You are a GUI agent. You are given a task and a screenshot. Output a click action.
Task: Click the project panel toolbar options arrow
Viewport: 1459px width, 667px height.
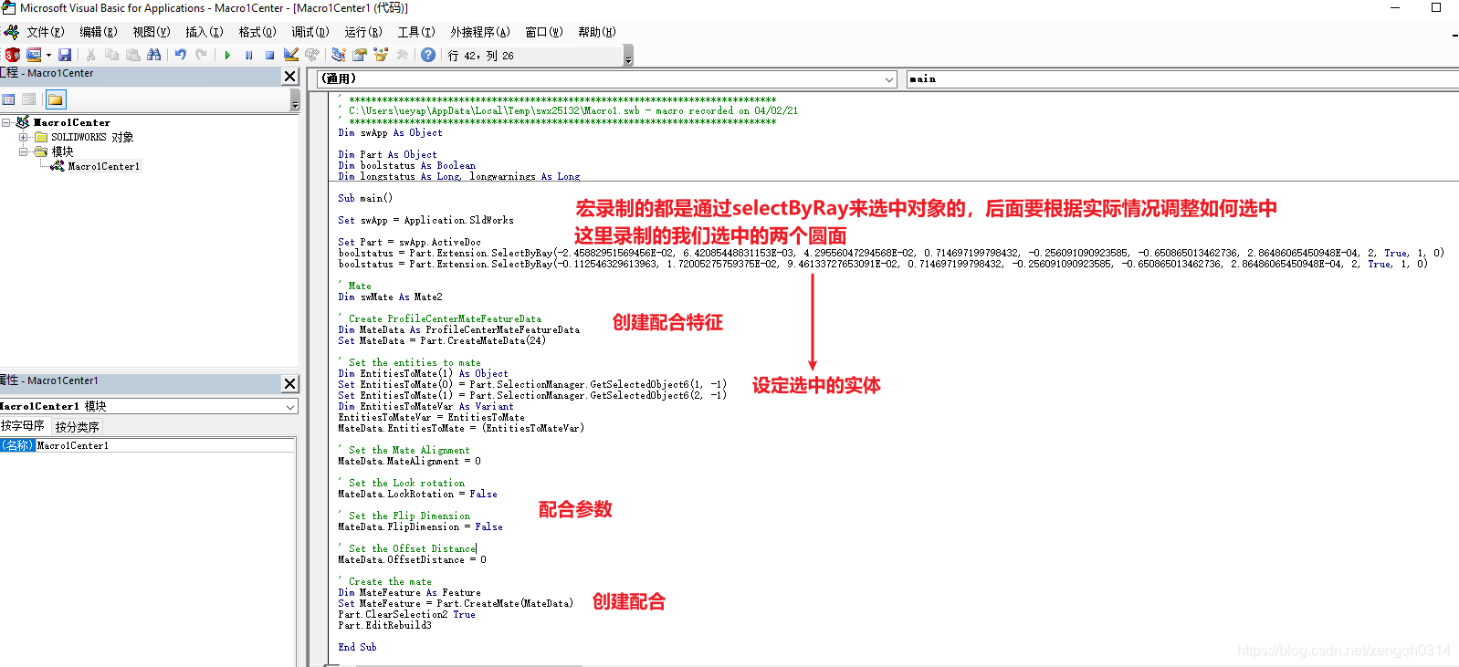tap(295, 100)
